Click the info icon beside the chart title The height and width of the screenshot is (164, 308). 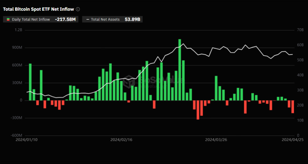78,9
